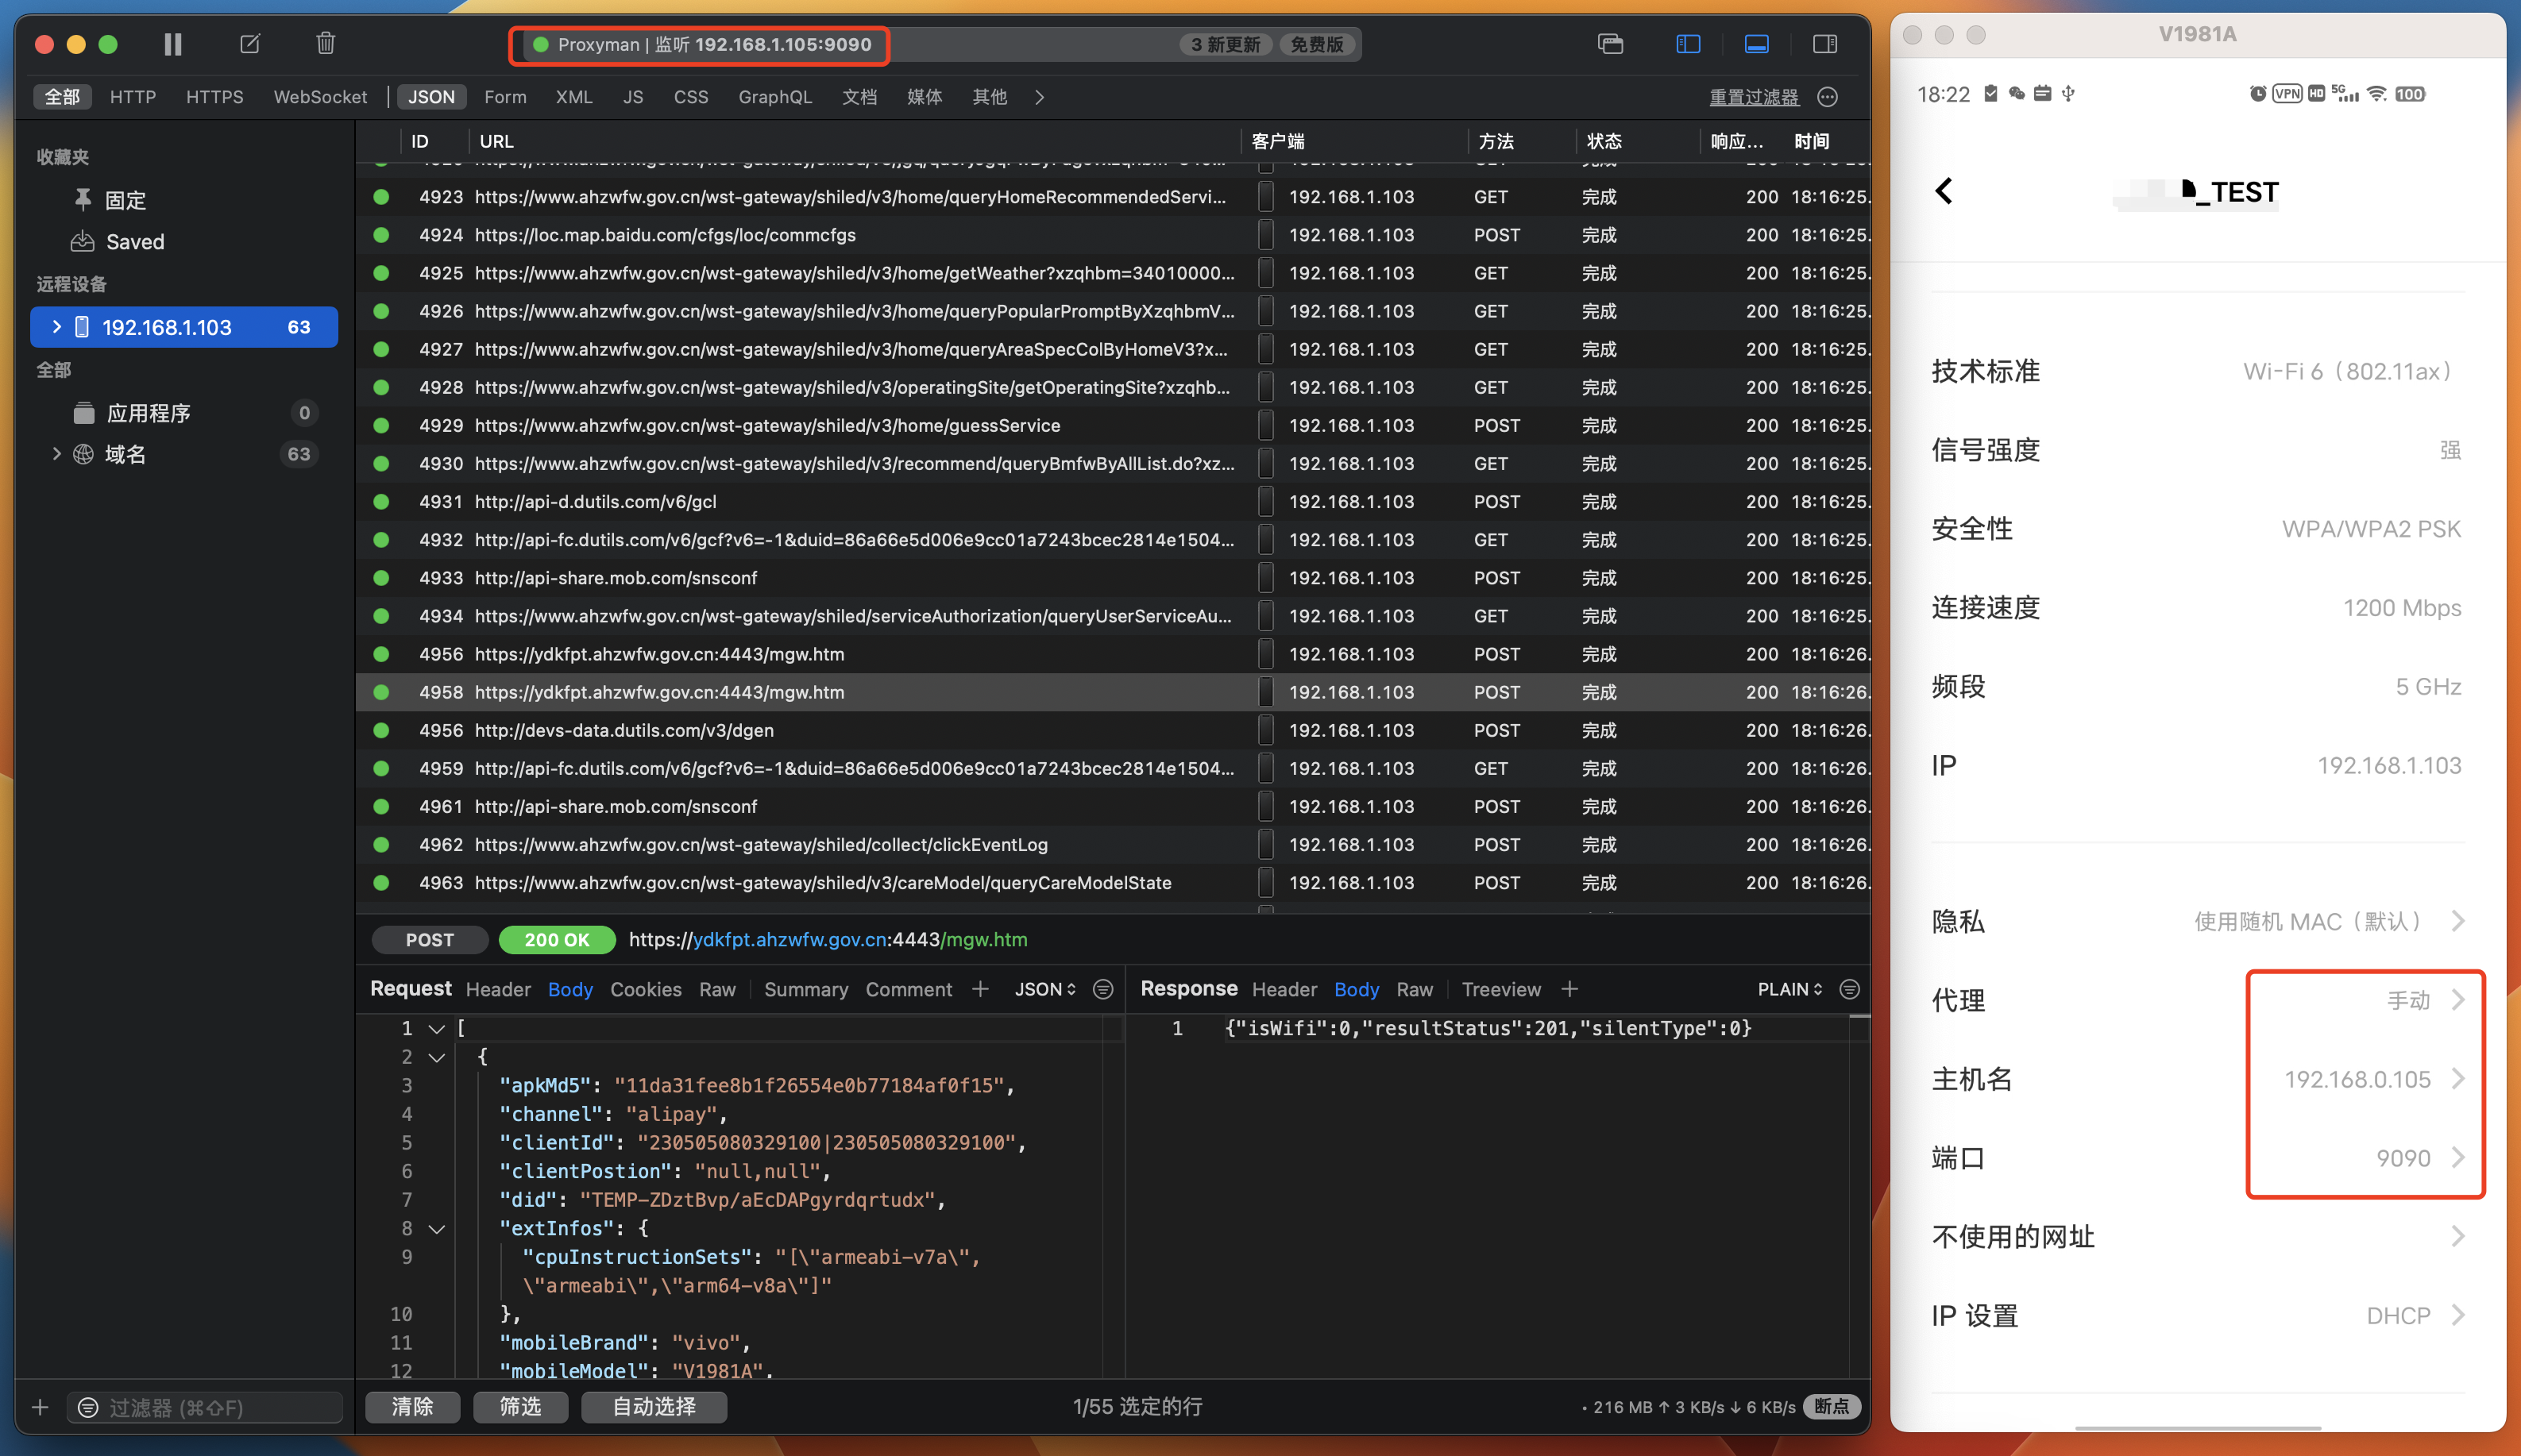Toggle the left sidebar panel icon
The height and width of the screenshot is (1456, 2521).
1688,44
